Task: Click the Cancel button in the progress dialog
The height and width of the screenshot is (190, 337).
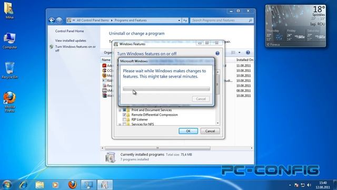Action: click(201, 99)
